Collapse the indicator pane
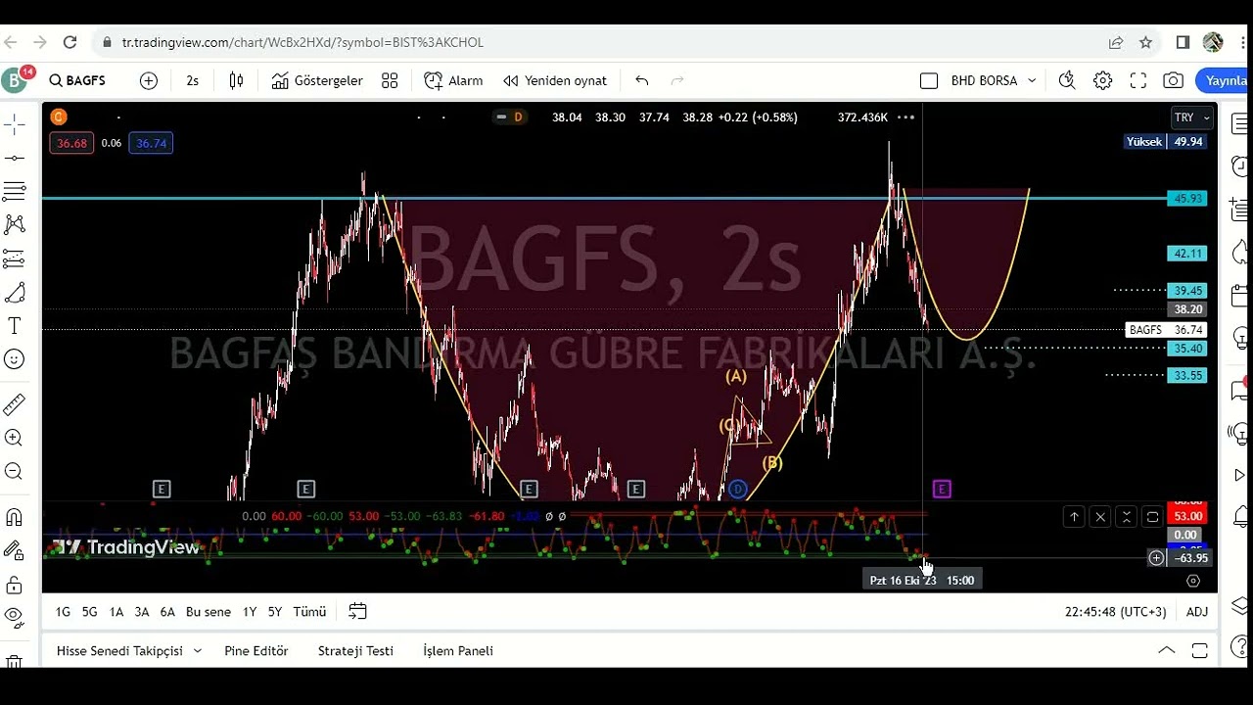Image resolution: width=1253 pixels, height=705 pixels. click(1126, 516)
